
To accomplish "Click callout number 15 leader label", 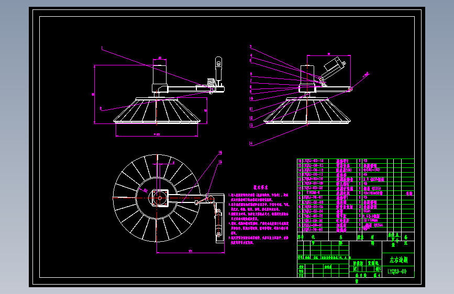I will click(220, 162).
